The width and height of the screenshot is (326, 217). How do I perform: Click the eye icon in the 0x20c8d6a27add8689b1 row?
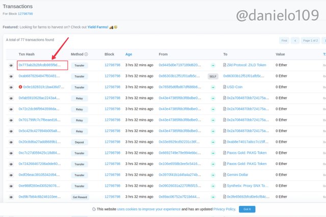[11, 142]
